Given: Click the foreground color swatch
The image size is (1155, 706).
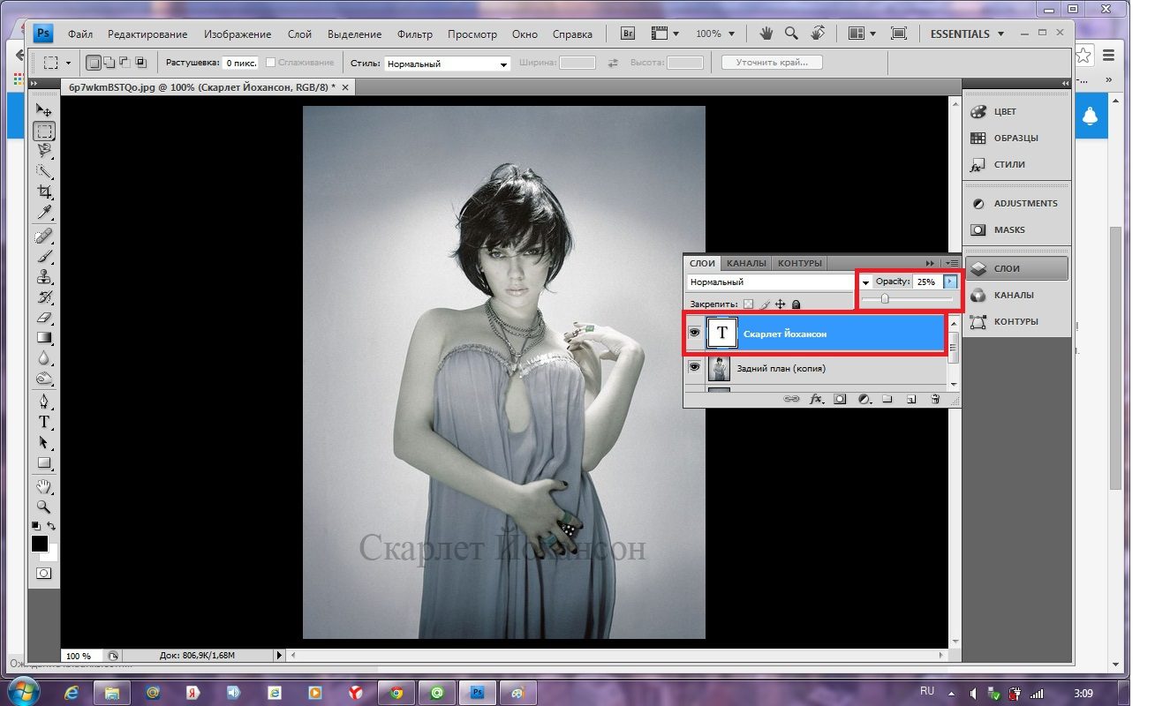Looking at the screenshot, I should (39, 544).
